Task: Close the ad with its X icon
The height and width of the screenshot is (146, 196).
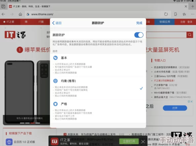Action: (191, 102)
